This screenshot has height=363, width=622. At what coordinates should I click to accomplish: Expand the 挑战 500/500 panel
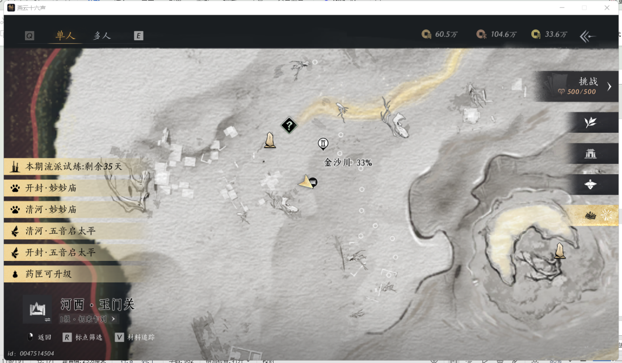coord(609,86)
